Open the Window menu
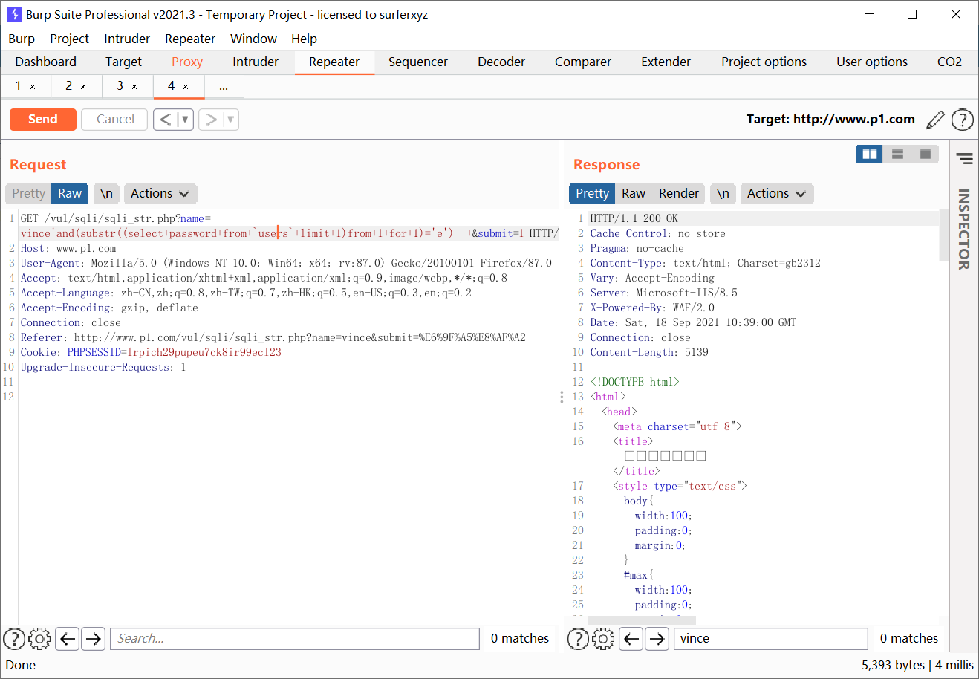 (253, 39)
